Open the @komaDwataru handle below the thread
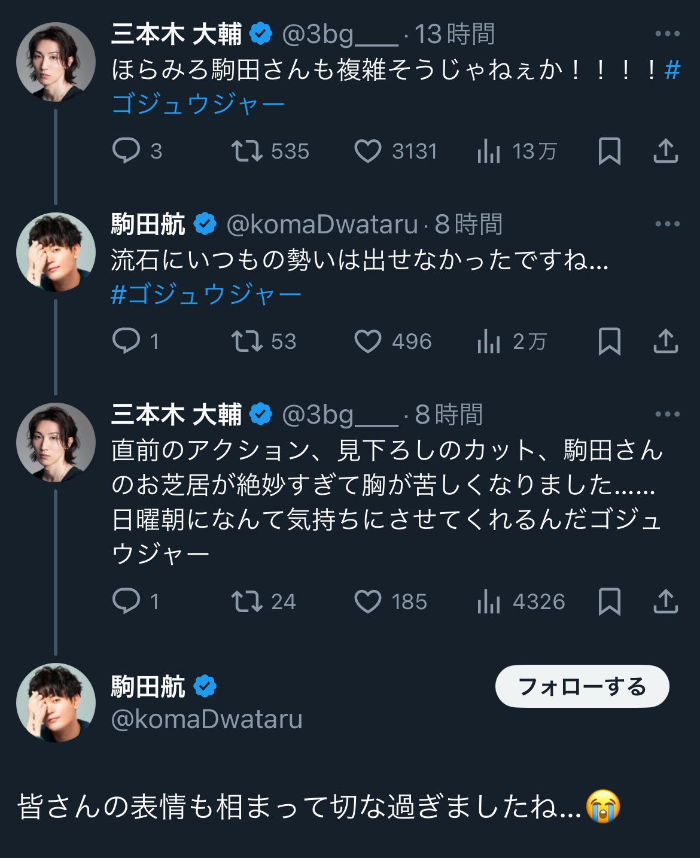 pyautogui.click(x=206, y=719)
